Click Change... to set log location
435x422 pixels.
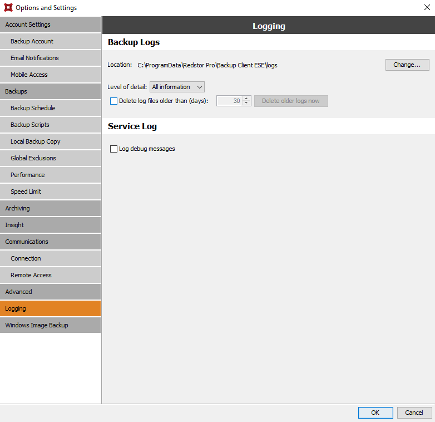pyautogui.click(x=407, y=65)
